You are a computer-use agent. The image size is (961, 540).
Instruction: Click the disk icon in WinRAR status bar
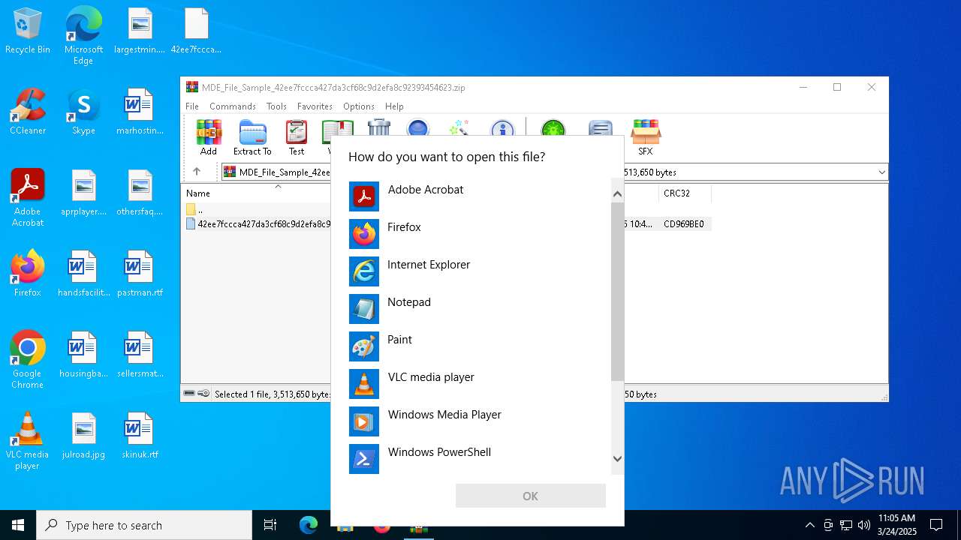[x=190, y=394]
